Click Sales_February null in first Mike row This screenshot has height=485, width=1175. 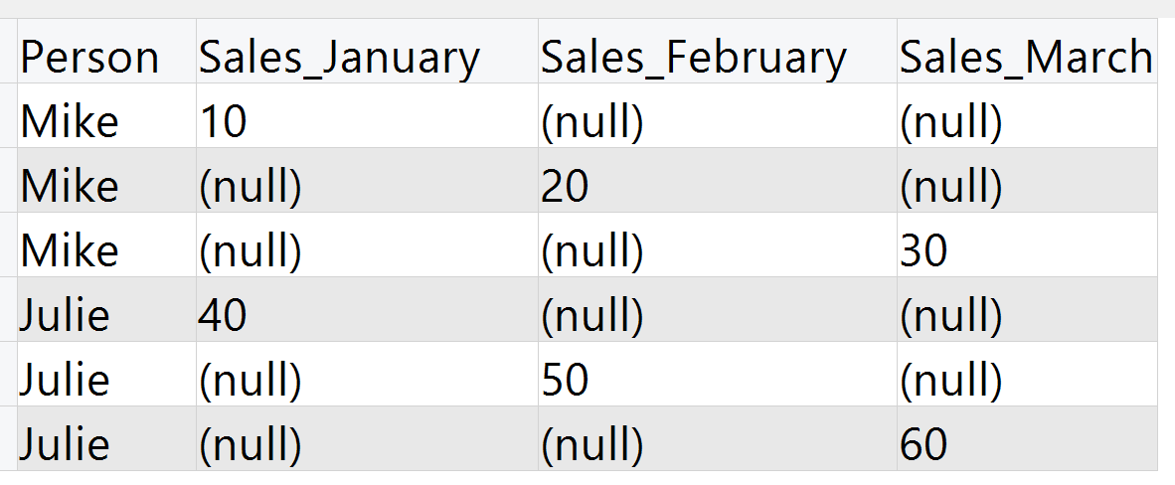[x=717, y=115]
